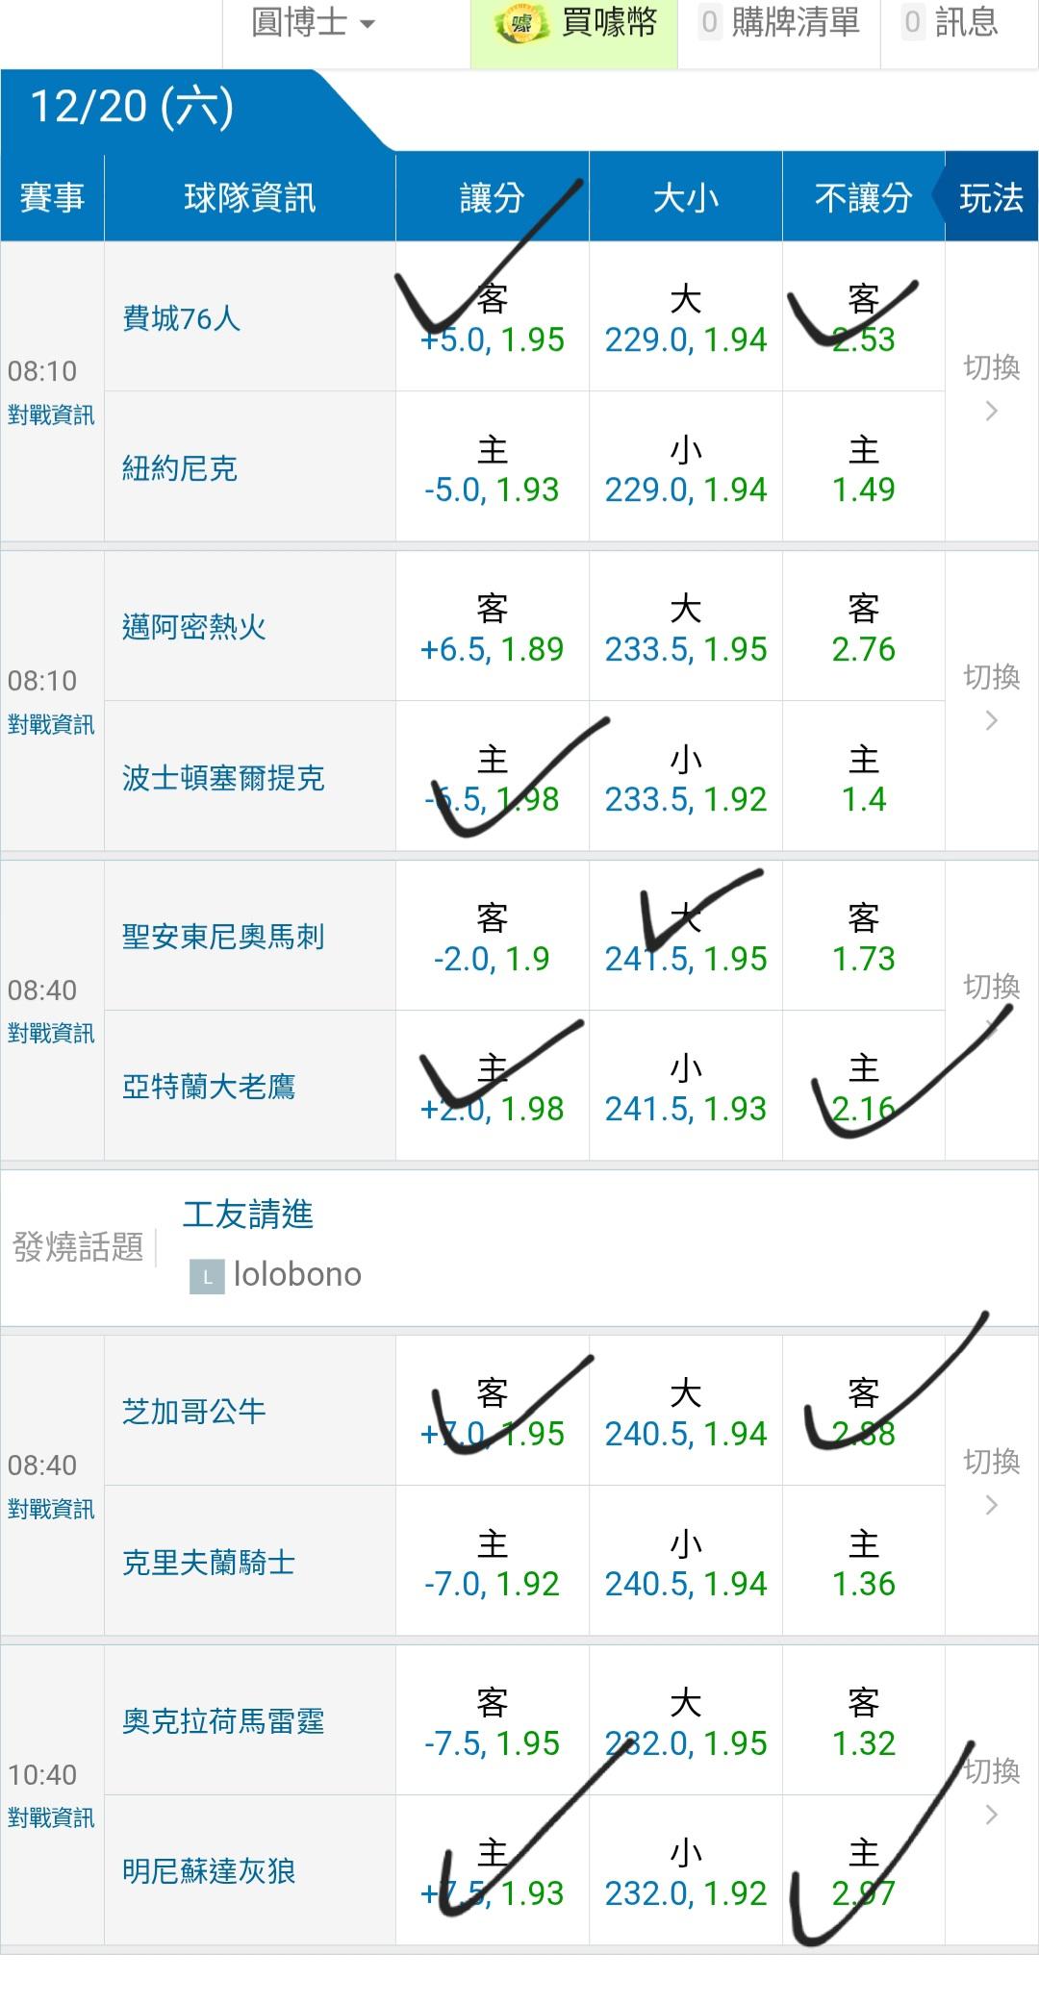
Task: Click lolobono's avatar icon
Action: click(207, 1276)
